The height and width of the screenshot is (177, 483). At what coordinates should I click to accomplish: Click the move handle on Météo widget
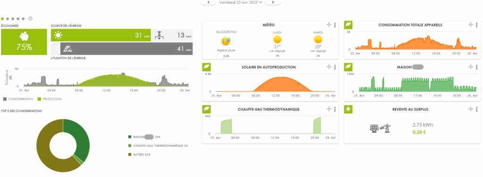coord(329,25)
